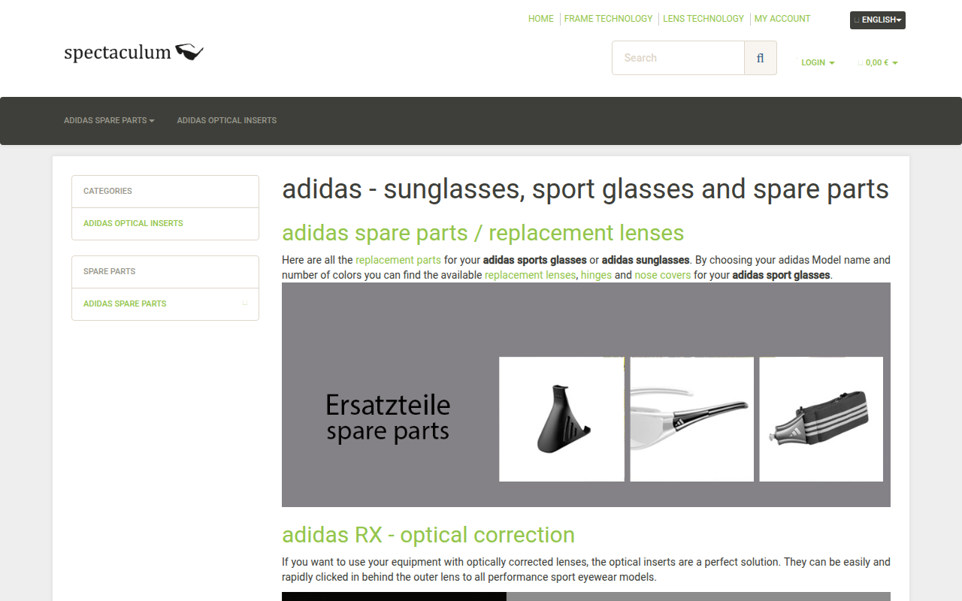Viewport: 962px width, 601px height.
Task: Open the nose covers link
Action: pyautogui.click(x=663, y=275)
